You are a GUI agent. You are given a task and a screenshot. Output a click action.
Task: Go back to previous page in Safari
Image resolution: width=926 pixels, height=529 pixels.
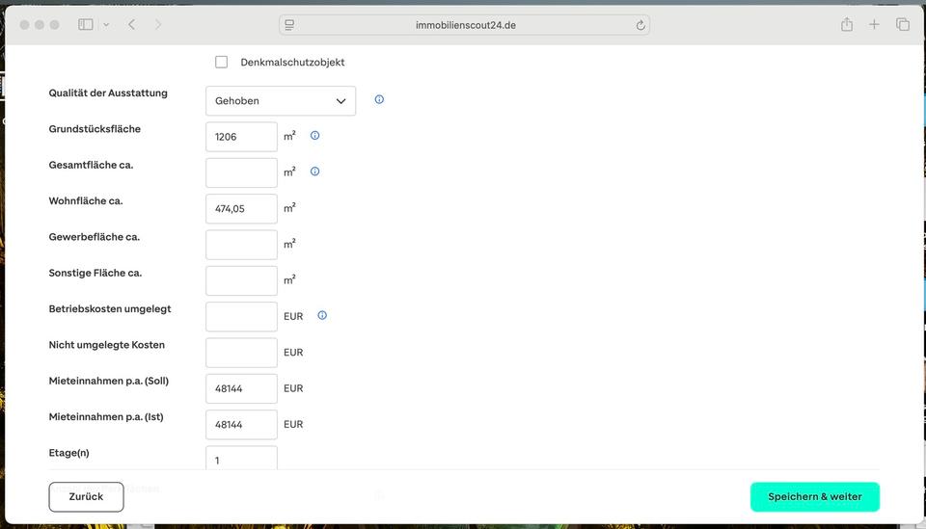click(131, 25)
